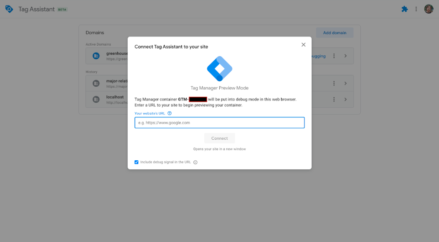Toggle Include debug signal checkbox
This screenshot has height=242, width=439.
click(x=136, y=162)
